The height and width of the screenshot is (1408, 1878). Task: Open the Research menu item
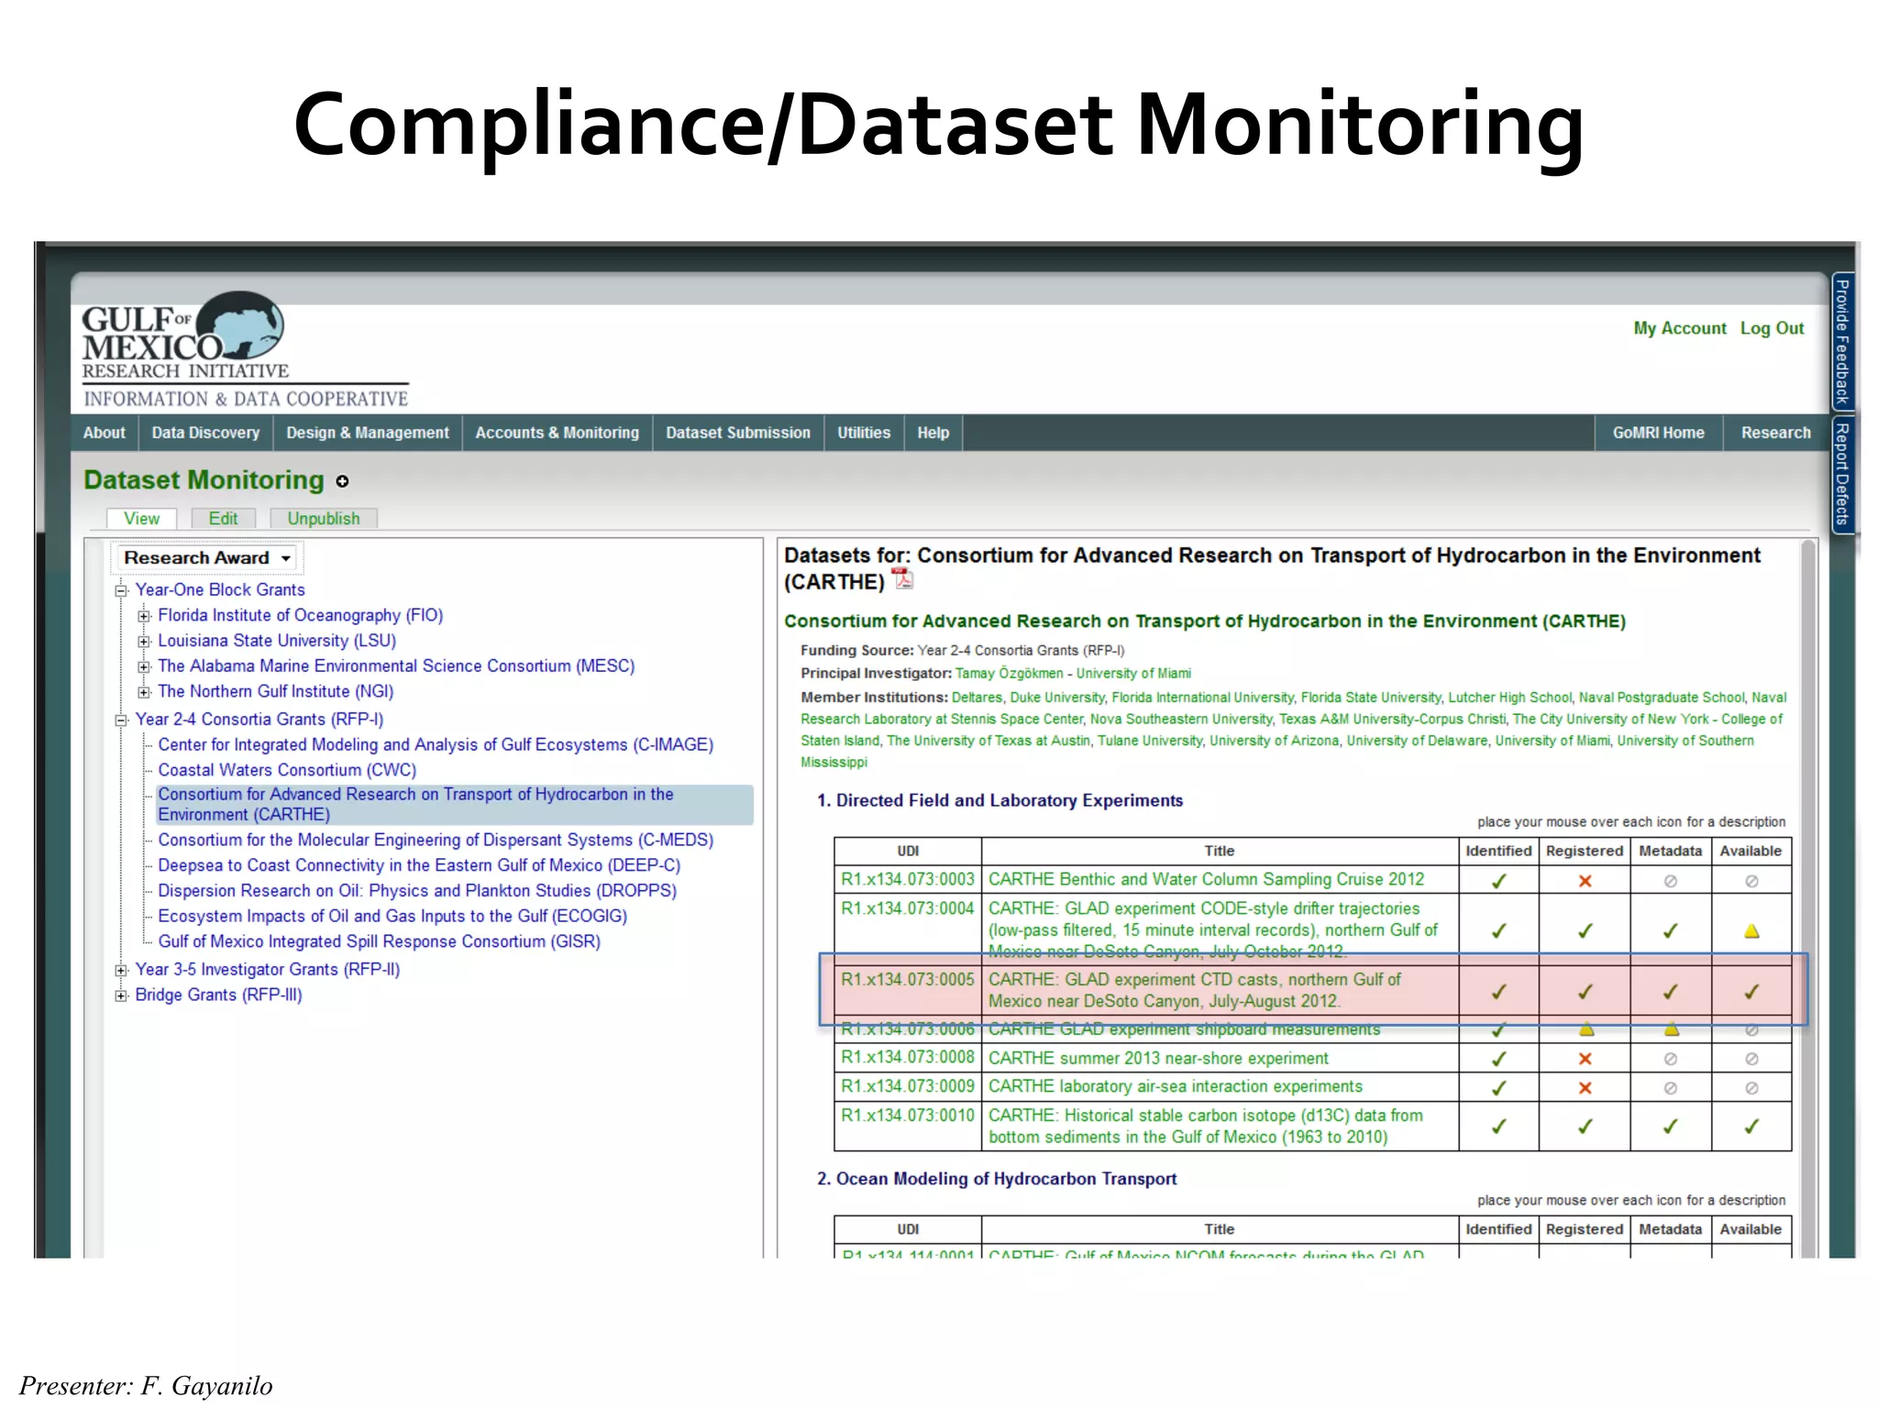[1776, 433]
